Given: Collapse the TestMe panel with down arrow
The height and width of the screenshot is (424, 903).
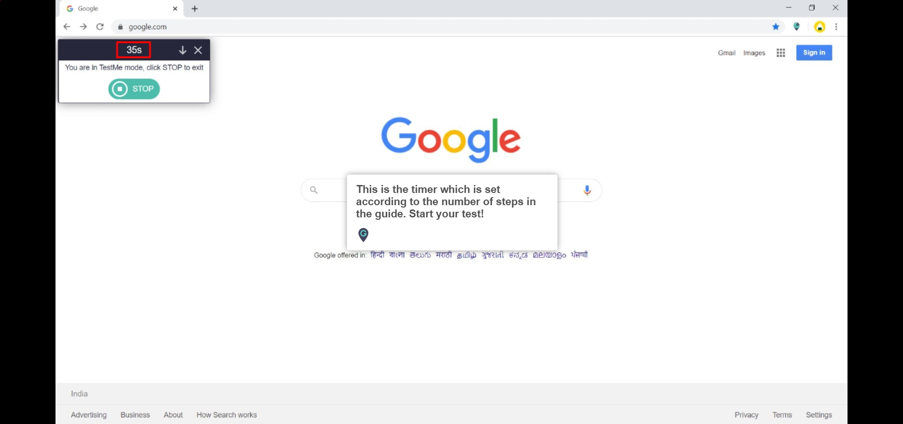Looking at the screenshot, I should coord(182,50).
